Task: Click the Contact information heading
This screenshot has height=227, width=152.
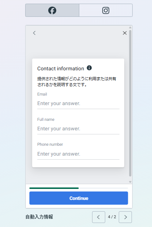Action: tap(61, 68)
